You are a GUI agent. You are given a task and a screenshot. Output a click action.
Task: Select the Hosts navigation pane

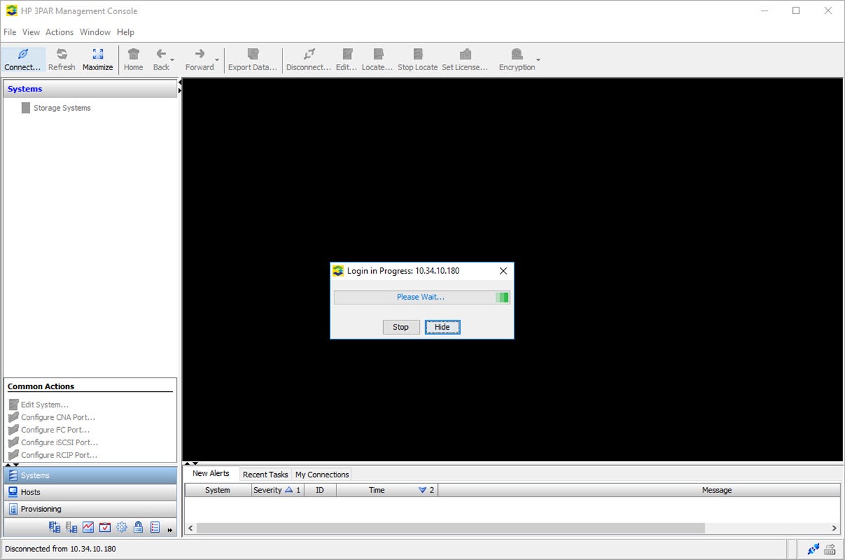coord(90,492)
